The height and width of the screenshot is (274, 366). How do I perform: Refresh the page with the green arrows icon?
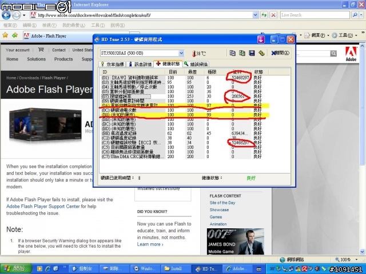pos(264,15)
